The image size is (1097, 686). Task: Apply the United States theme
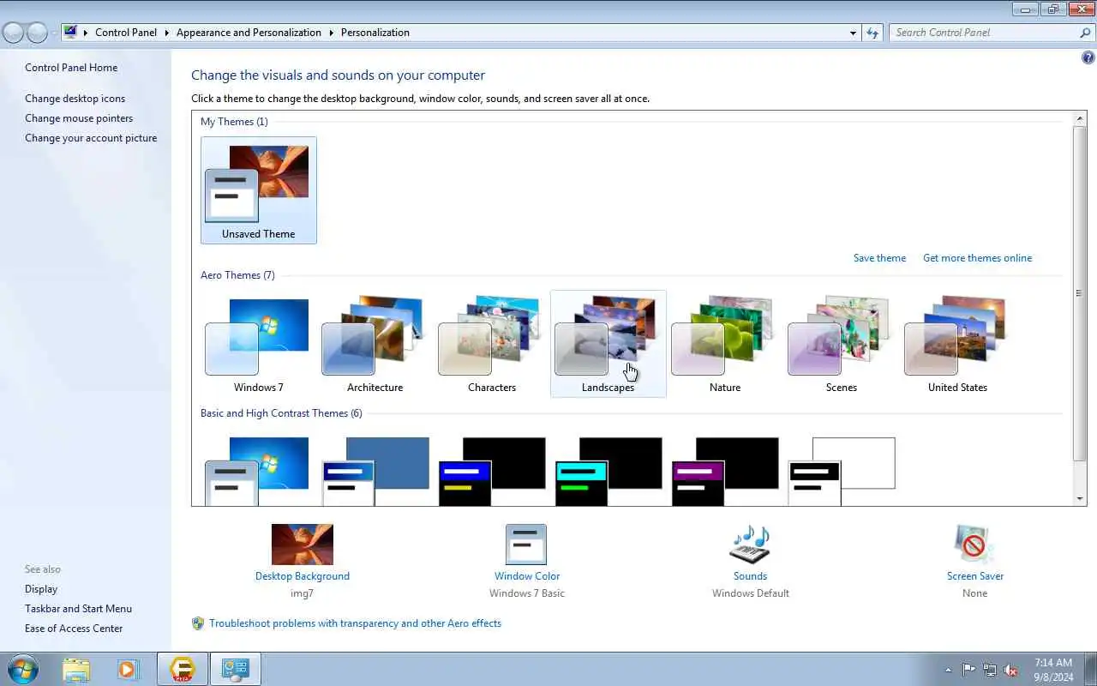pyautogui.click(x=957, y=344)
